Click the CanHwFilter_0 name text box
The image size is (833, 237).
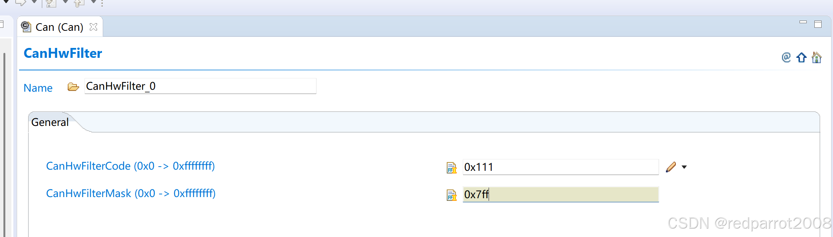(x=201, y=86)
